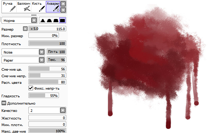The height and width of the screenshot is (133, 209).
Task: Click tool list scroll up arrow
Action: [x=63, y=4]
